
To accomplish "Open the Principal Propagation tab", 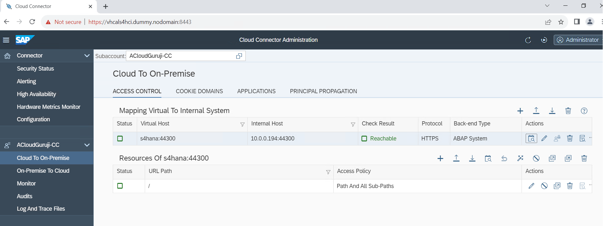I will [x=323, y=91].
